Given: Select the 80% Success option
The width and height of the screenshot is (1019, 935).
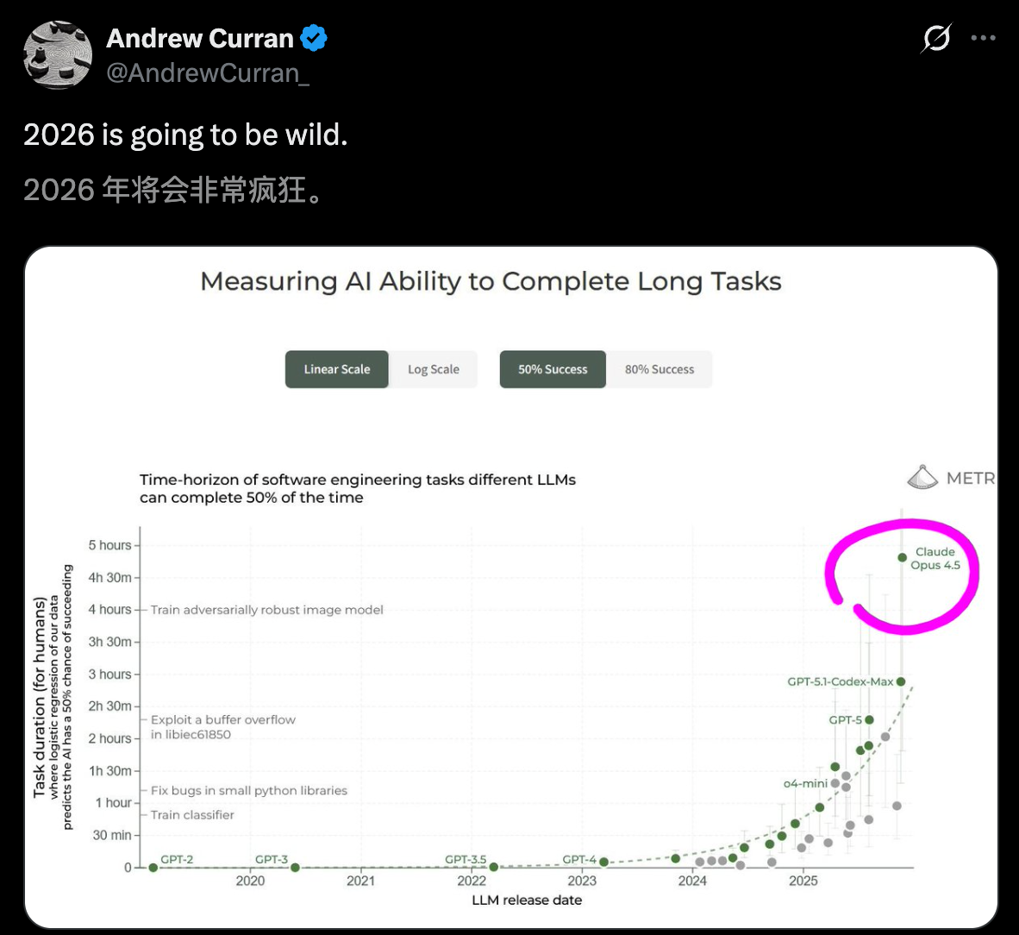Looking at the screenshot, I should (660, 369).
